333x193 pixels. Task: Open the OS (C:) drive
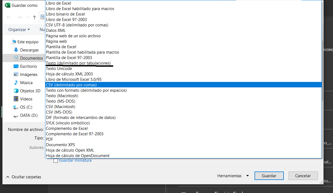pos(26,107)
